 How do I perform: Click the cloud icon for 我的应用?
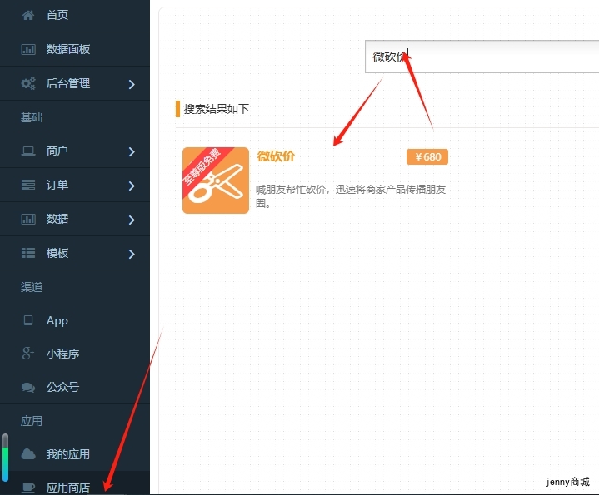(28, 454)
